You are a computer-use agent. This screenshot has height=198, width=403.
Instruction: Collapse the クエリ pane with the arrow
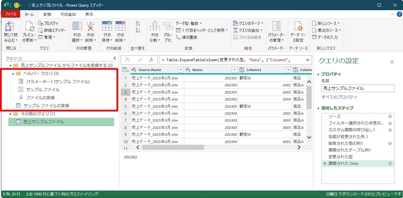pos(115,58)
